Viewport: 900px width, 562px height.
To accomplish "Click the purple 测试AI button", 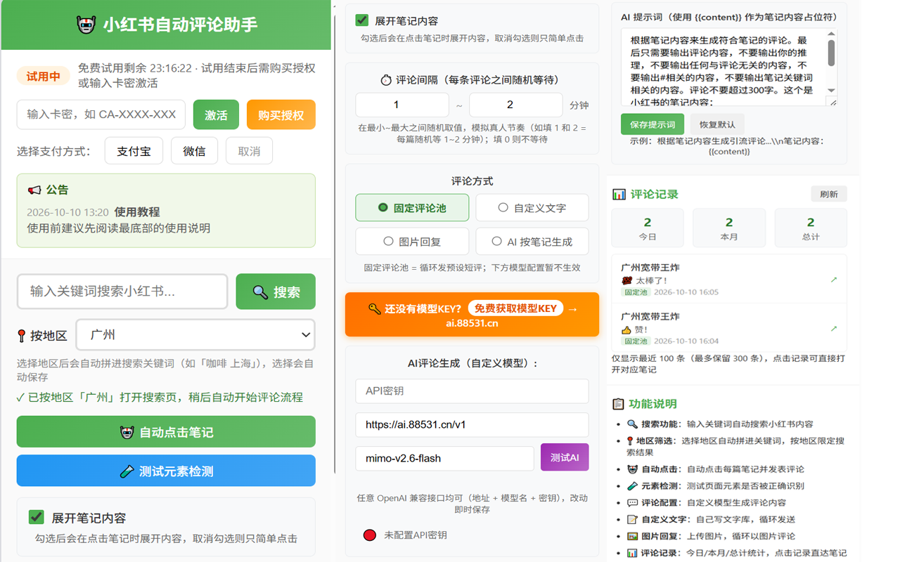I will coord(565,457).
